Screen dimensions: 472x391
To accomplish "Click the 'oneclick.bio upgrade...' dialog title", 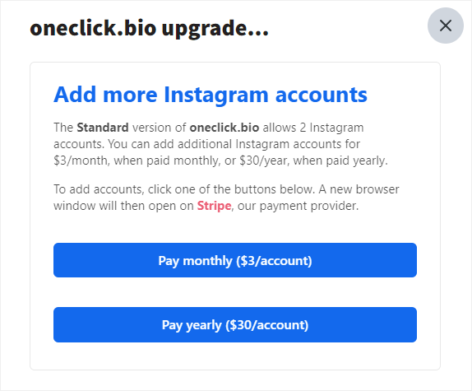I will [x=149, y=29].
